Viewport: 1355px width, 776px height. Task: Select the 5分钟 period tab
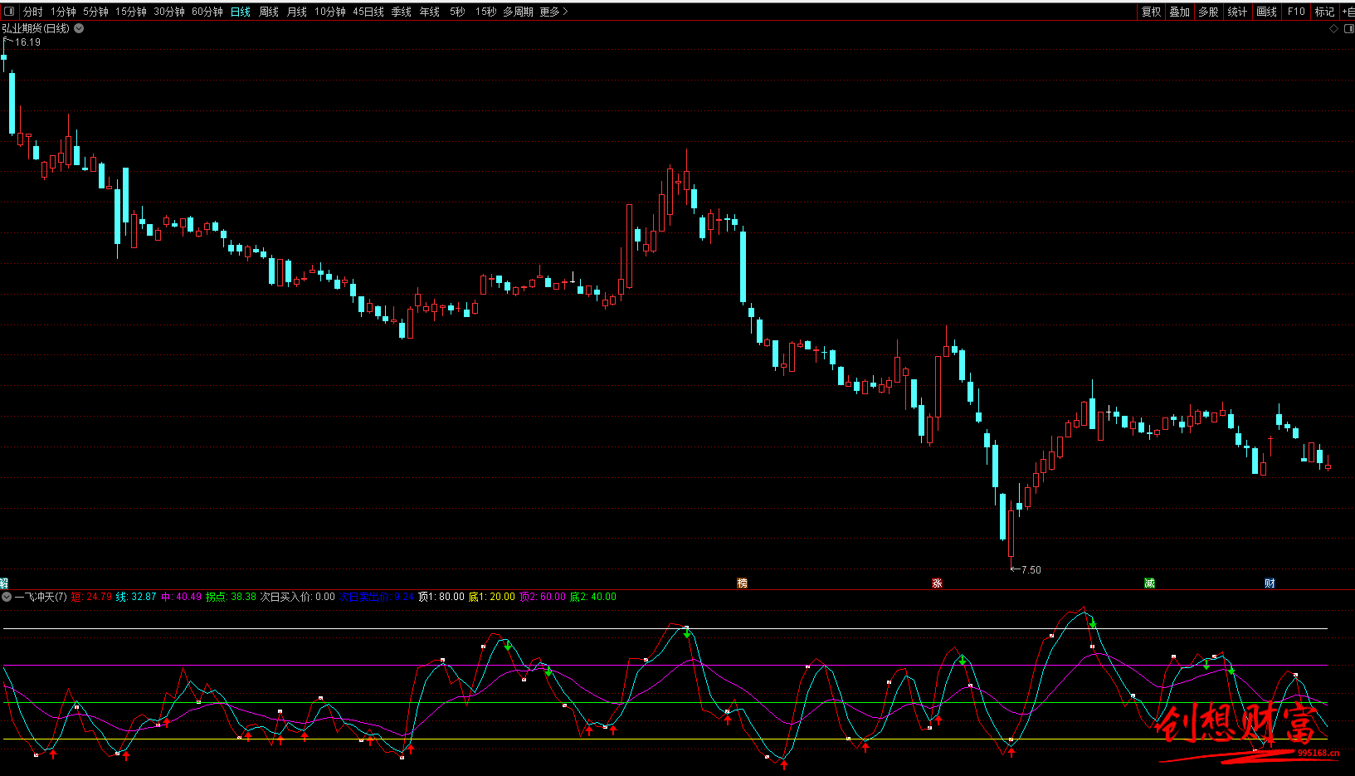95,12
